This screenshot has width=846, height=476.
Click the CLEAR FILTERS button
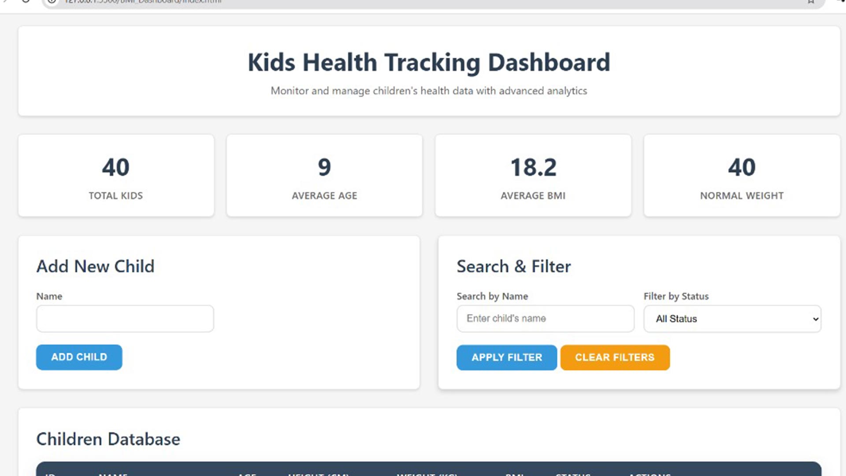click(x=615, y=357)
